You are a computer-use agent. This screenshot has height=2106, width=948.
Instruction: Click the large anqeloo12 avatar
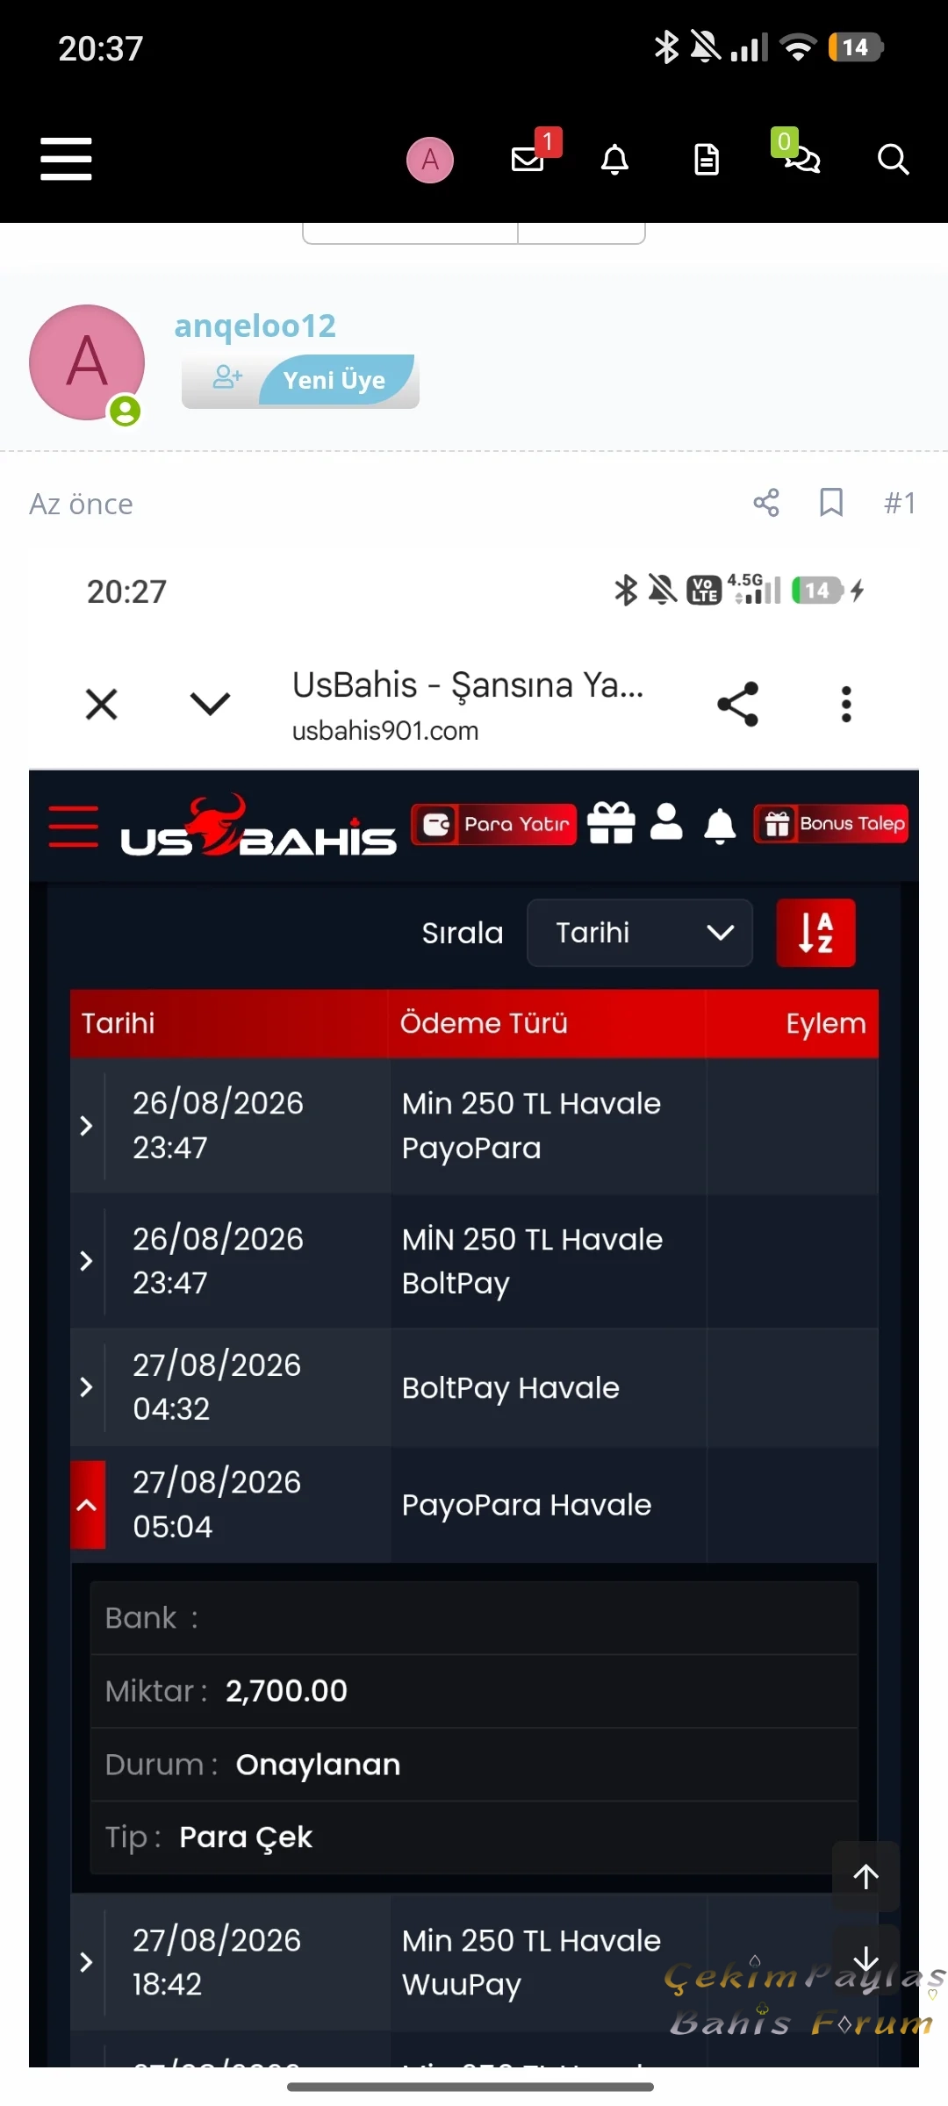pos(87,362)
